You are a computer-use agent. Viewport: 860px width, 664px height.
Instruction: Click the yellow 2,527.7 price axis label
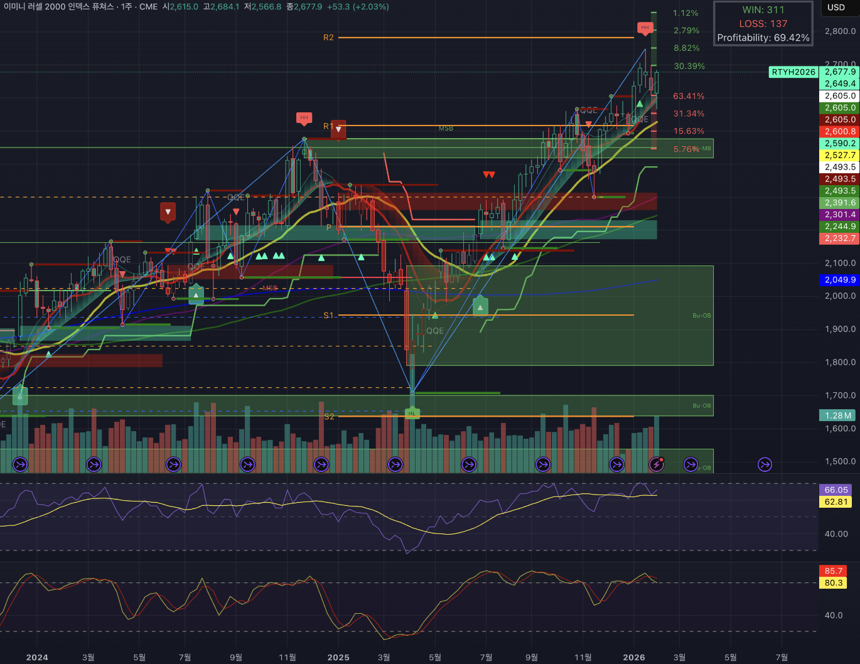[839, 155]
